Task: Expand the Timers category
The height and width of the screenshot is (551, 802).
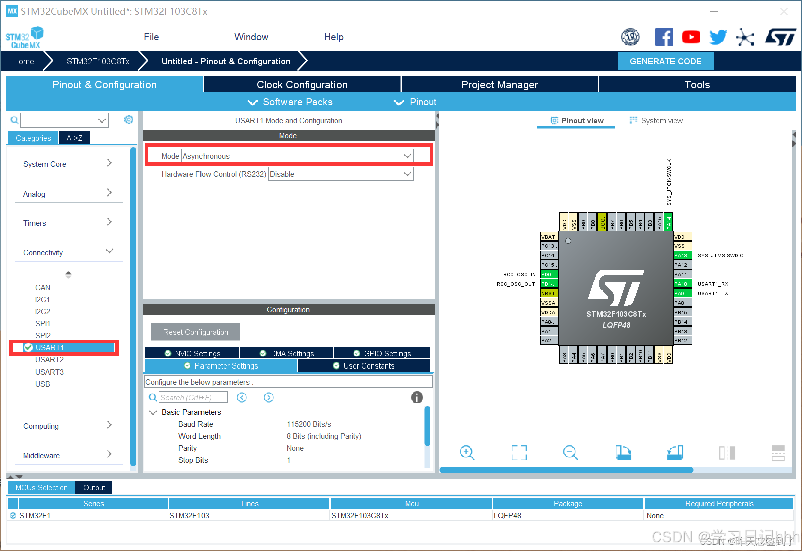Action: pos(69,223)
